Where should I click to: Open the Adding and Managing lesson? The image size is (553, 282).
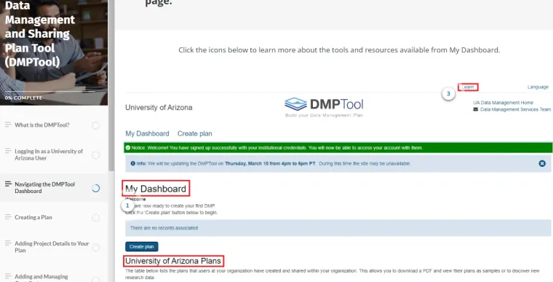pyautogui.click(x=41, y=278)
